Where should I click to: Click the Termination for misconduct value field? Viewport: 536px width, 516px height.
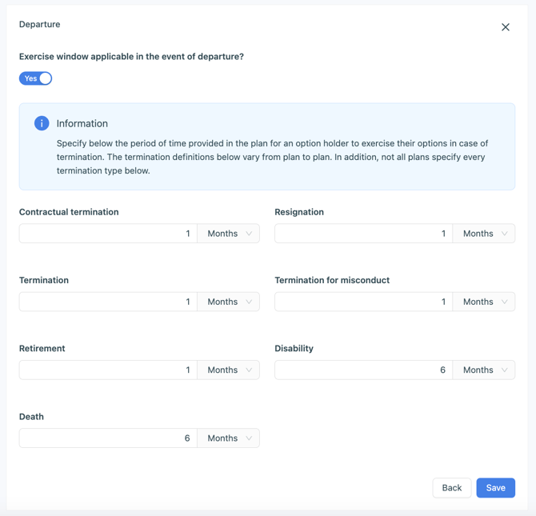(363, 302)
